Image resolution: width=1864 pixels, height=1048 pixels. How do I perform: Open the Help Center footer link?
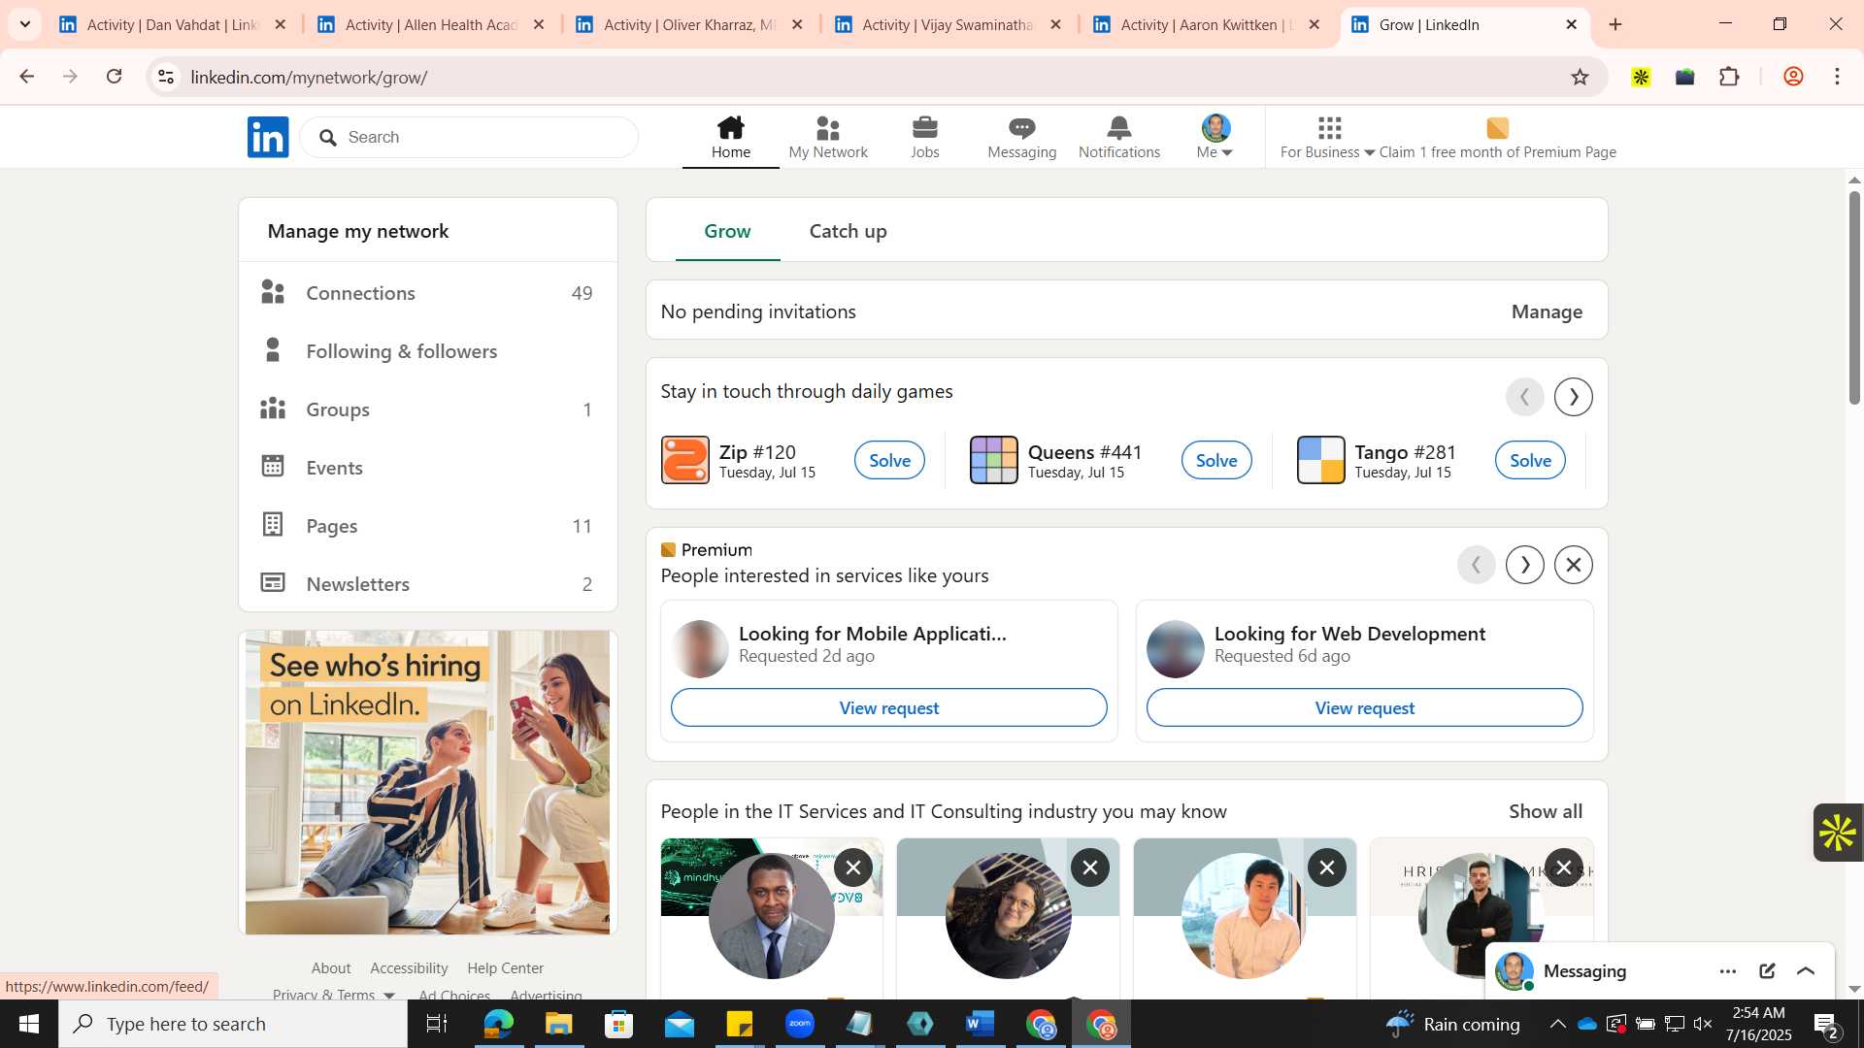(505, 967)
